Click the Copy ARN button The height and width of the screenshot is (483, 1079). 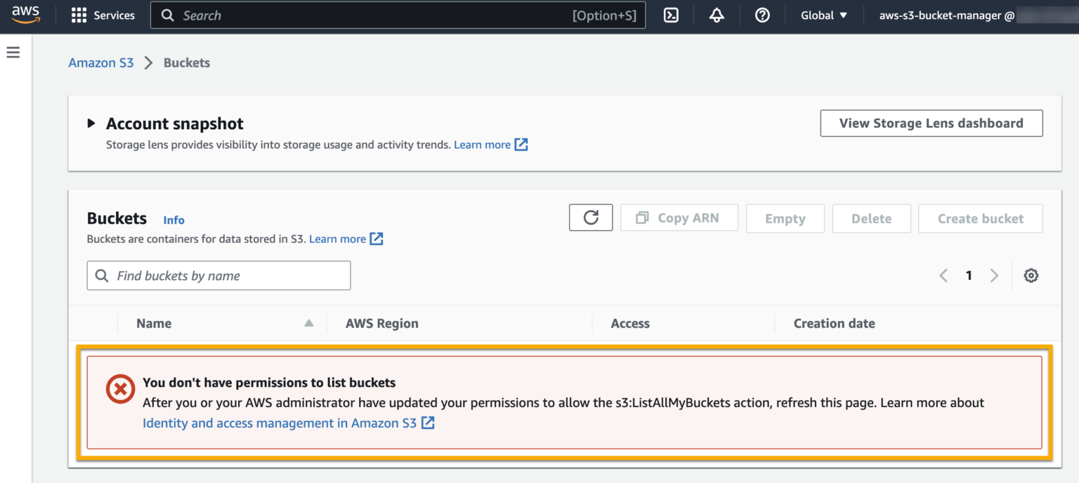[679, 218]
